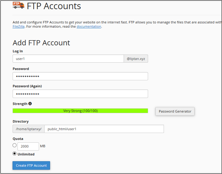Viewport: 222px width, 174px height.
Task: Focus the Password (Again) field
Action: click(x=80, y=94)
